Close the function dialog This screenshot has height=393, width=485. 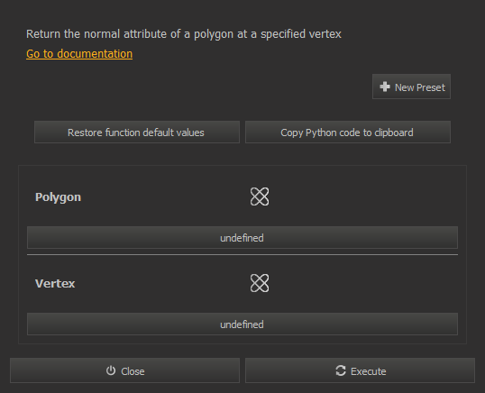click(x=124, y=370)
